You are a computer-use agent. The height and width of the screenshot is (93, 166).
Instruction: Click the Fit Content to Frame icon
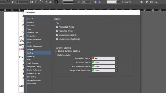[142, 2]
